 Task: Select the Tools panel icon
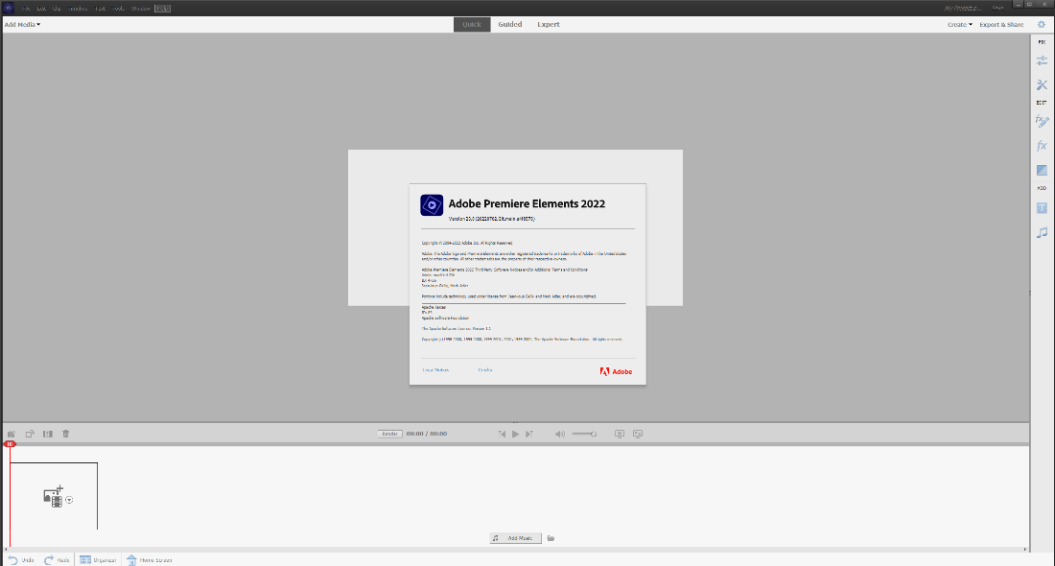pos(1042,84)
